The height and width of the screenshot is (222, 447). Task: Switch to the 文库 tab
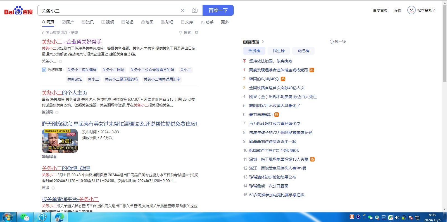[x=187, y=22]
